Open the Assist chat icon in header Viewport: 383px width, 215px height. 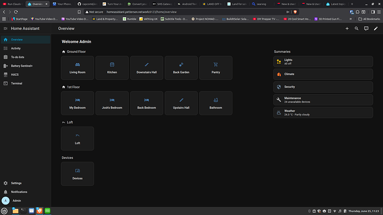tap(366, 28)
